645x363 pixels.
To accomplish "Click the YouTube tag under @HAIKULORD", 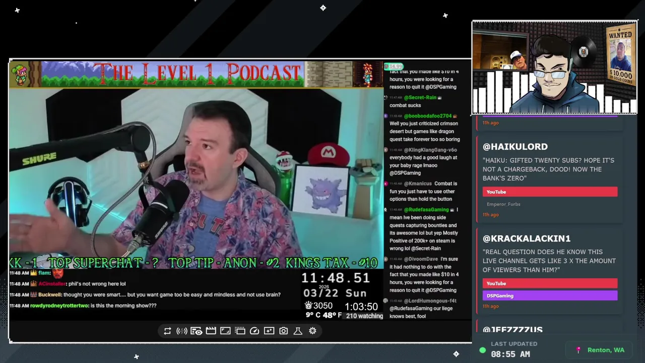I will click(550, 192).
